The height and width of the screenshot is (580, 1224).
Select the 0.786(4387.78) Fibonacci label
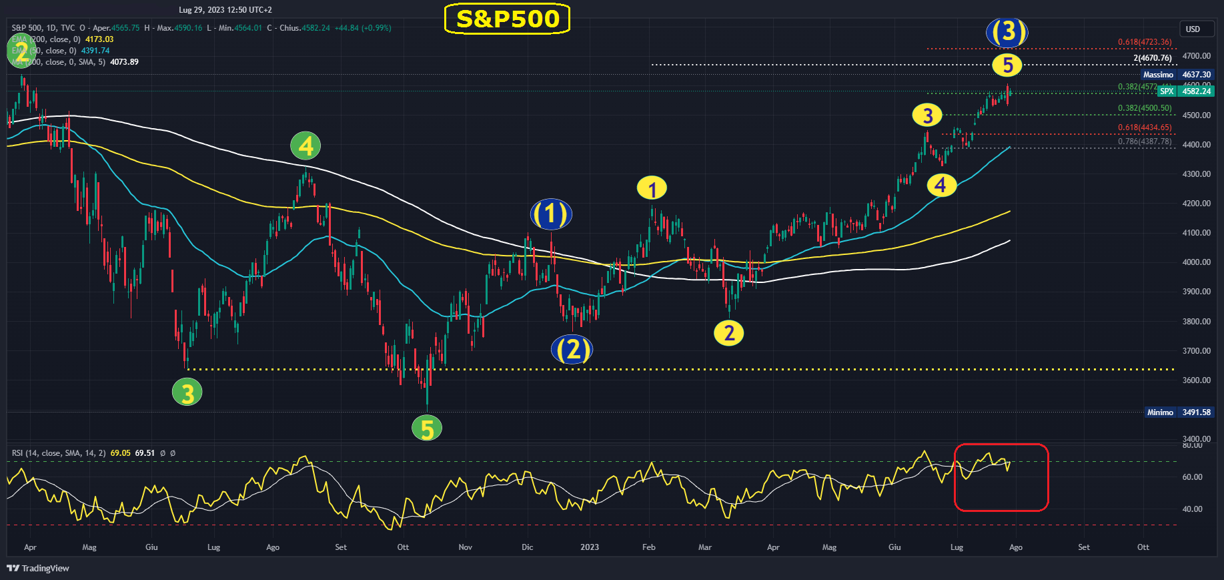pyautogui.click(x=1145, y=141)
